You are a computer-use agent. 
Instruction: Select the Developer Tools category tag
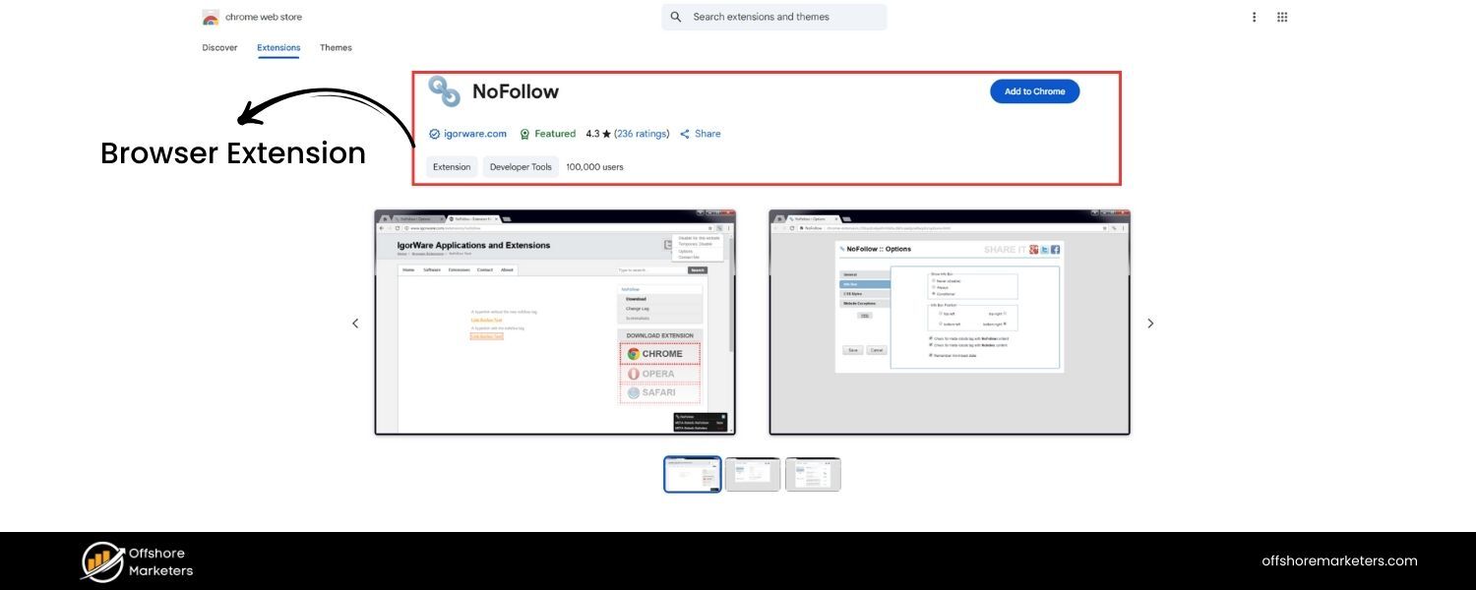point(520,166)
